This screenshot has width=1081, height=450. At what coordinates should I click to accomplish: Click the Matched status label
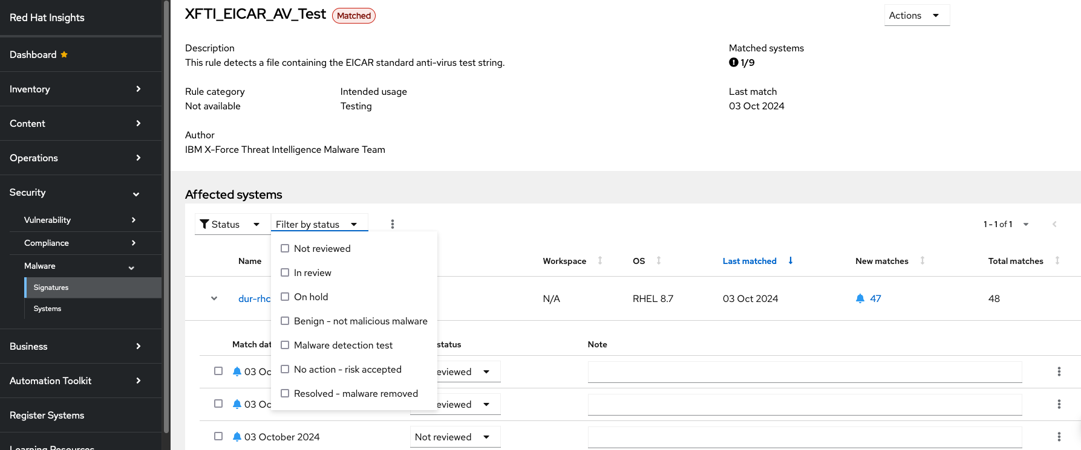pos(354,16)
